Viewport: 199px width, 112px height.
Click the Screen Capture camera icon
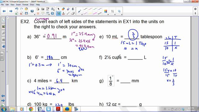43,9
